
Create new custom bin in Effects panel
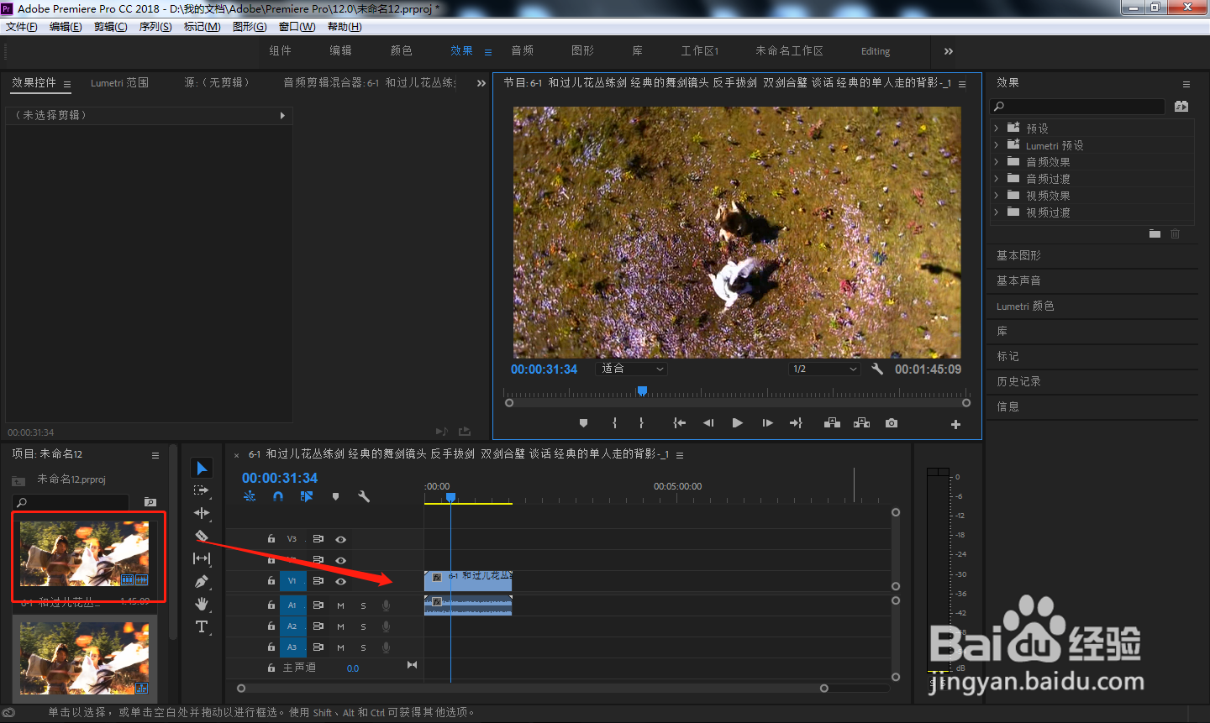(x=1155, y=233)
